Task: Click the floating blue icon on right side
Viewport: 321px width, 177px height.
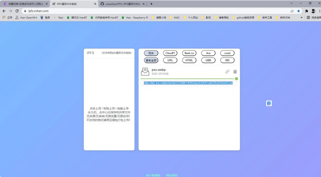Action: [269, 103]
